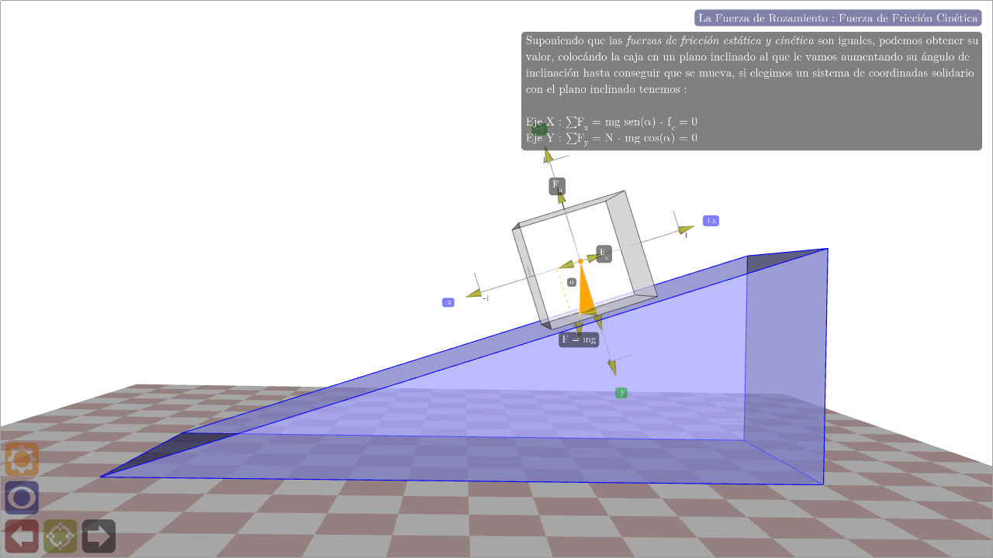
Task: Select the -x axis label tag
Action: [x=448, y=302]
